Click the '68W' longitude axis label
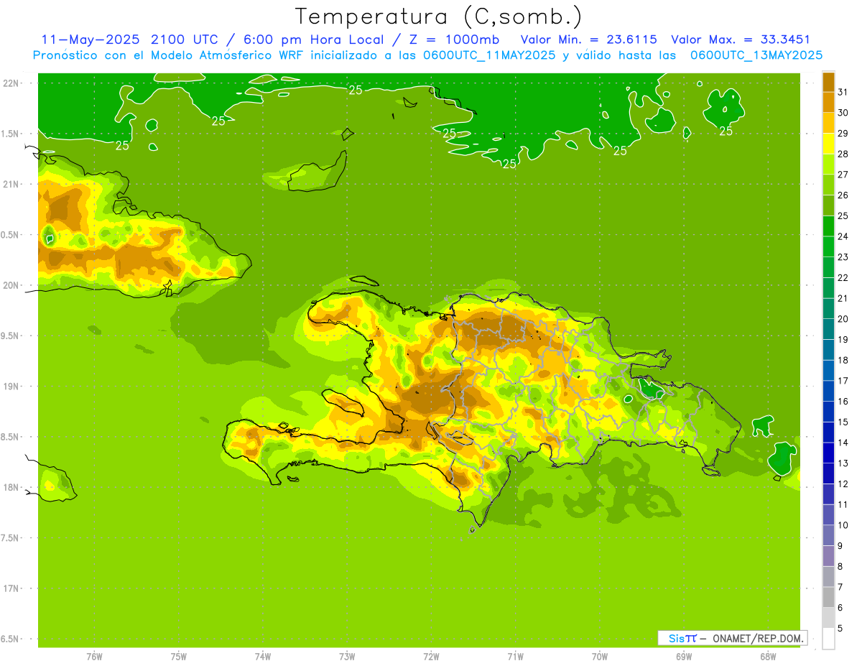Screen dimensions: 862x666 768,656
